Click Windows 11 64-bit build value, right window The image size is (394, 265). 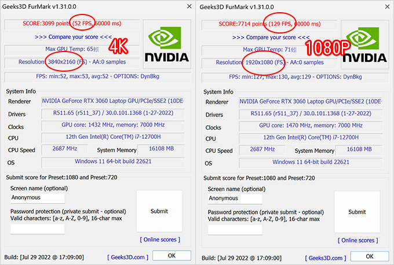click(311, 162)
